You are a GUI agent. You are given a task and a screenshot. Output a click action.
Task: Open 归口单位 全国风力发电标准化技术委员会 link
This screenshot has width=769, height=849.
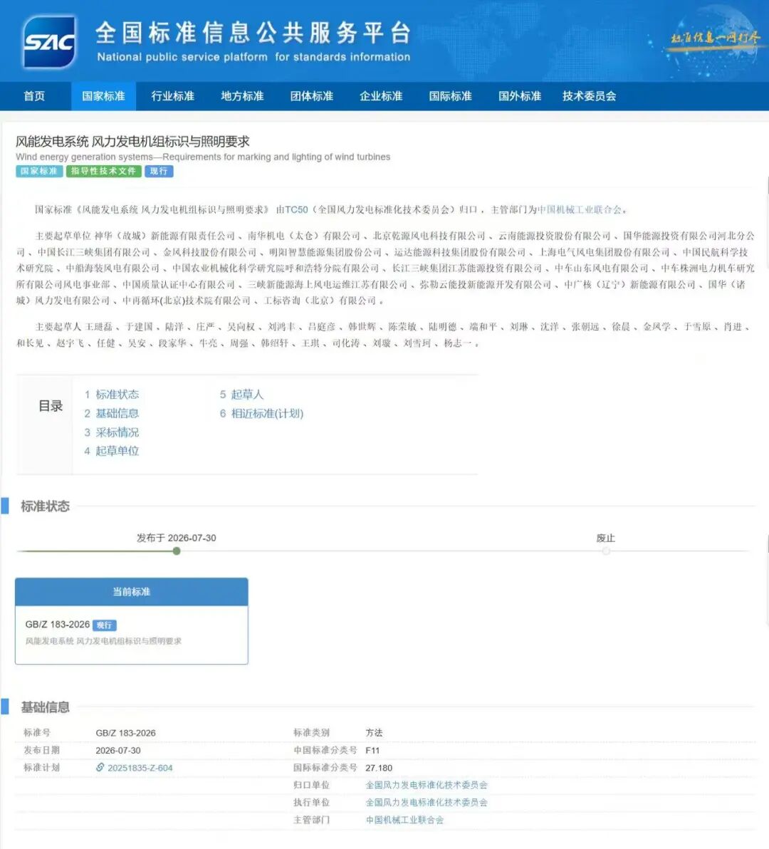[x=427, y=785]
